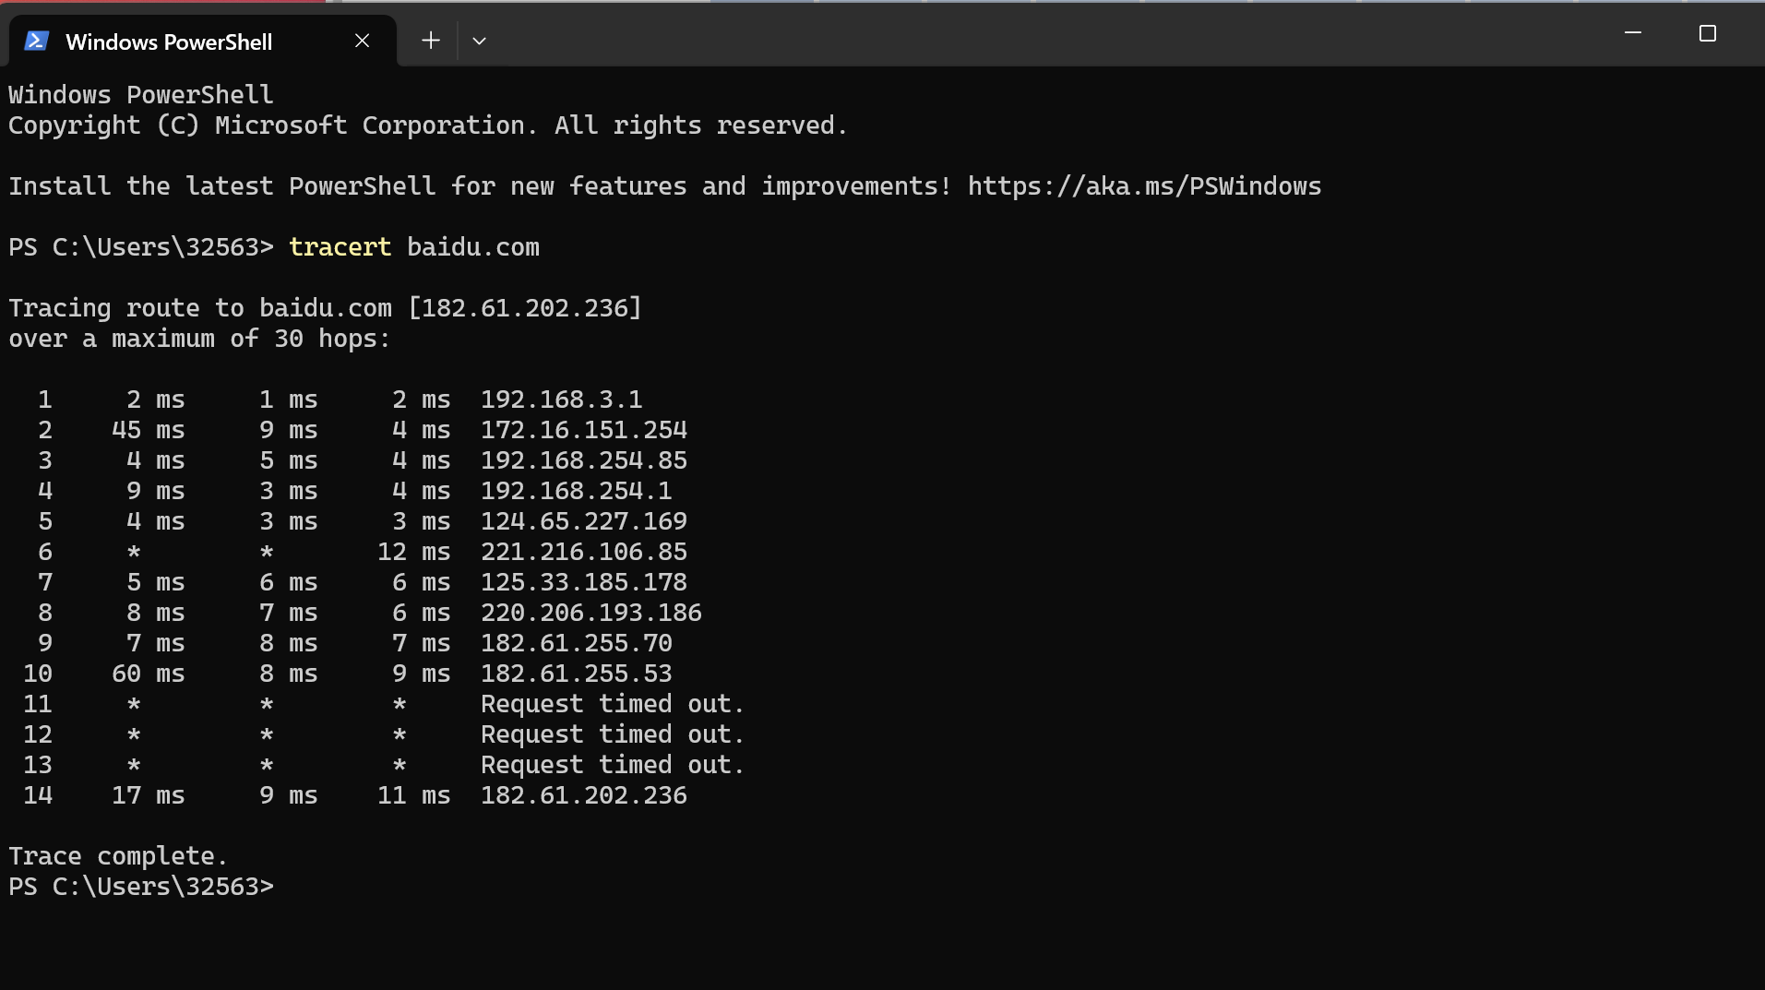Click hop 11 Request timed out text
Screen dimensions: 1765x990
point(612,704)
